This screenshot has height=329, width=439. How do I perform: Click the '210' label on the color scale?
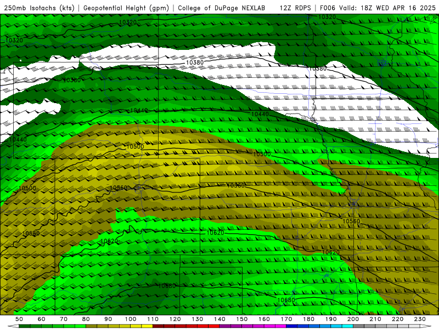pos(375,319)
